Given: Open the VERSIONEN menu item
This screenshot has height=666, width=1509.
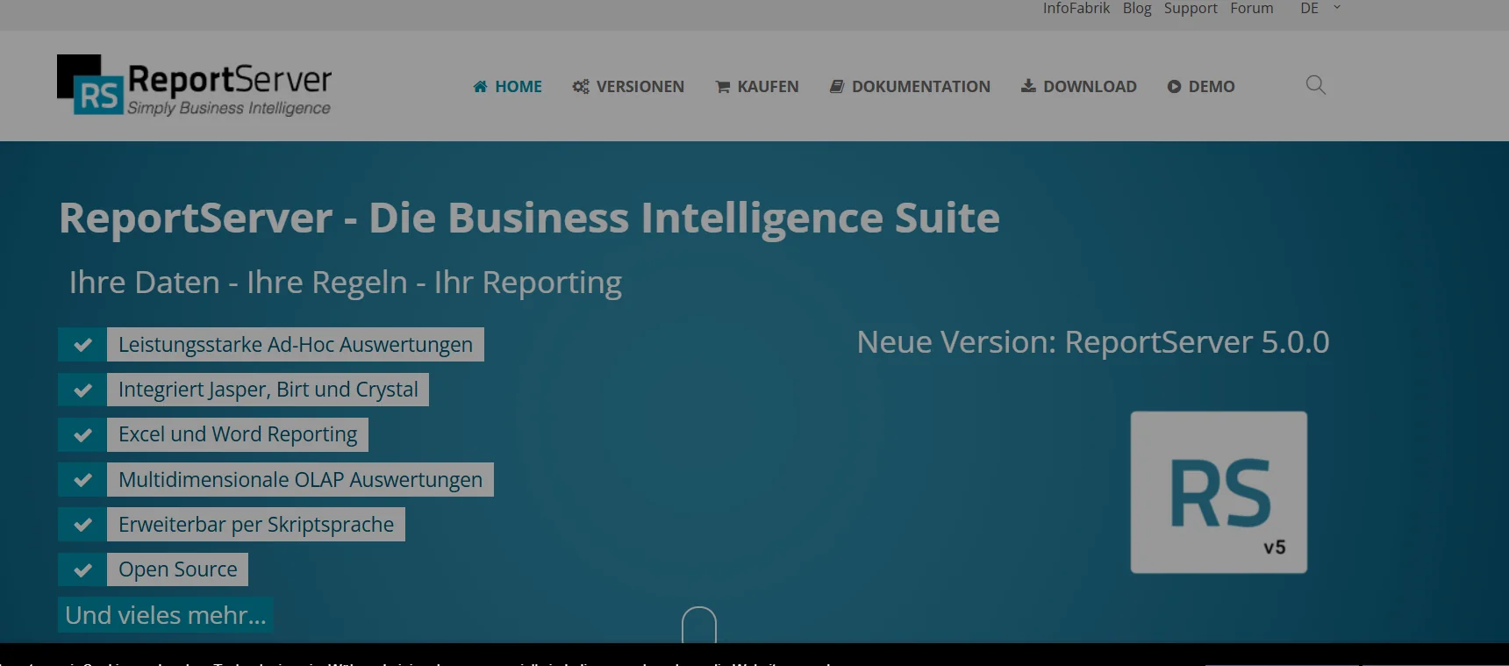Looking at the screenshot, I should click(x=628, y=86).
